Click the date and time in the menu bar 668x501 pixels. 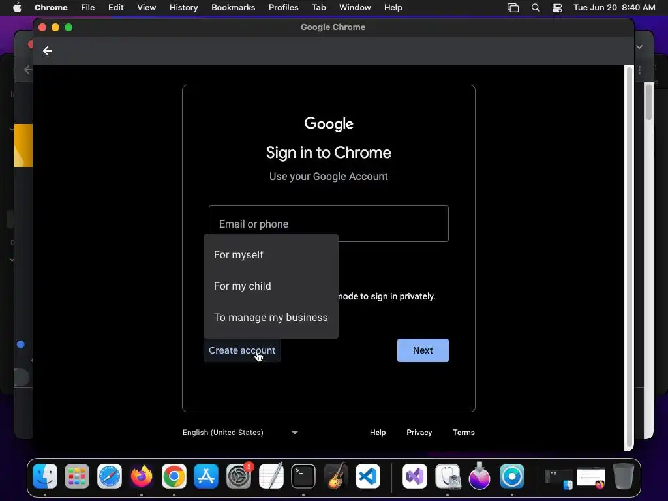[614, 8]
